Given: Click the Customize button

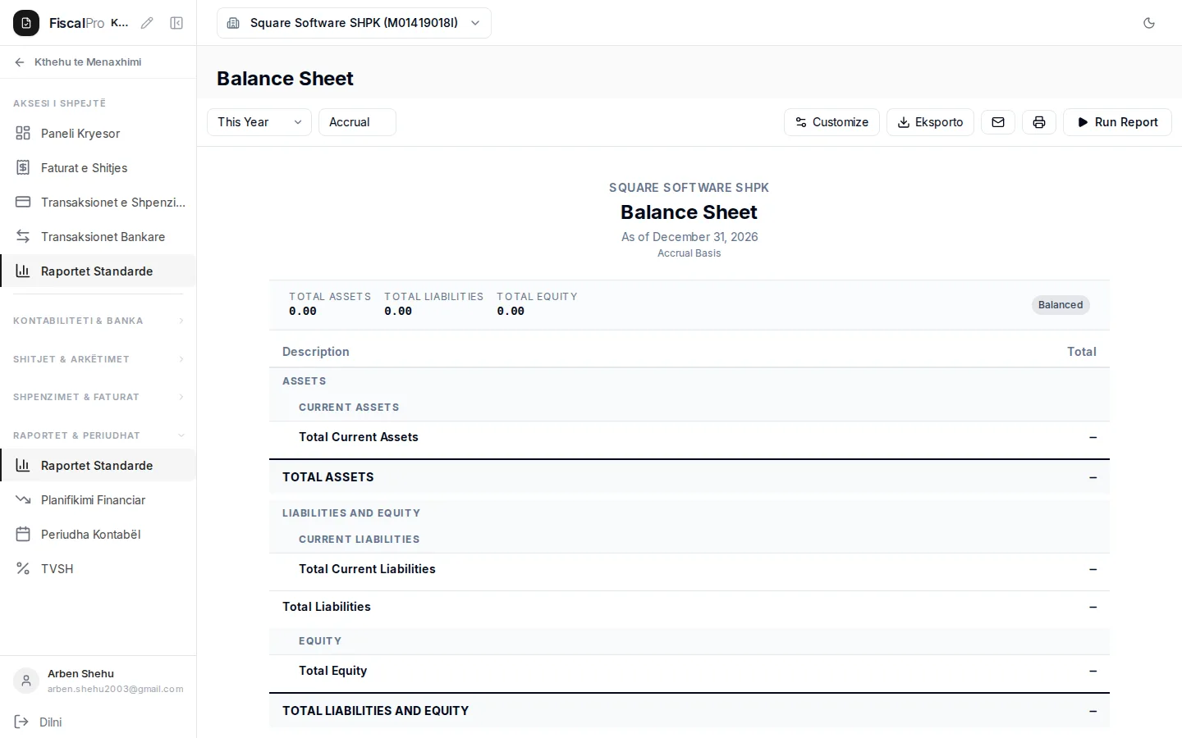Looking at the screenshot, I should [832, 122].
